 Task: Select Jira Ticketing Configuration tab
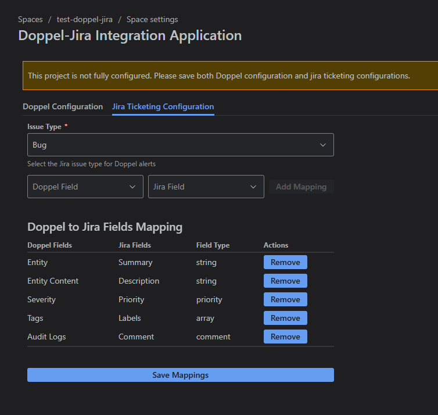coord(163,106)
